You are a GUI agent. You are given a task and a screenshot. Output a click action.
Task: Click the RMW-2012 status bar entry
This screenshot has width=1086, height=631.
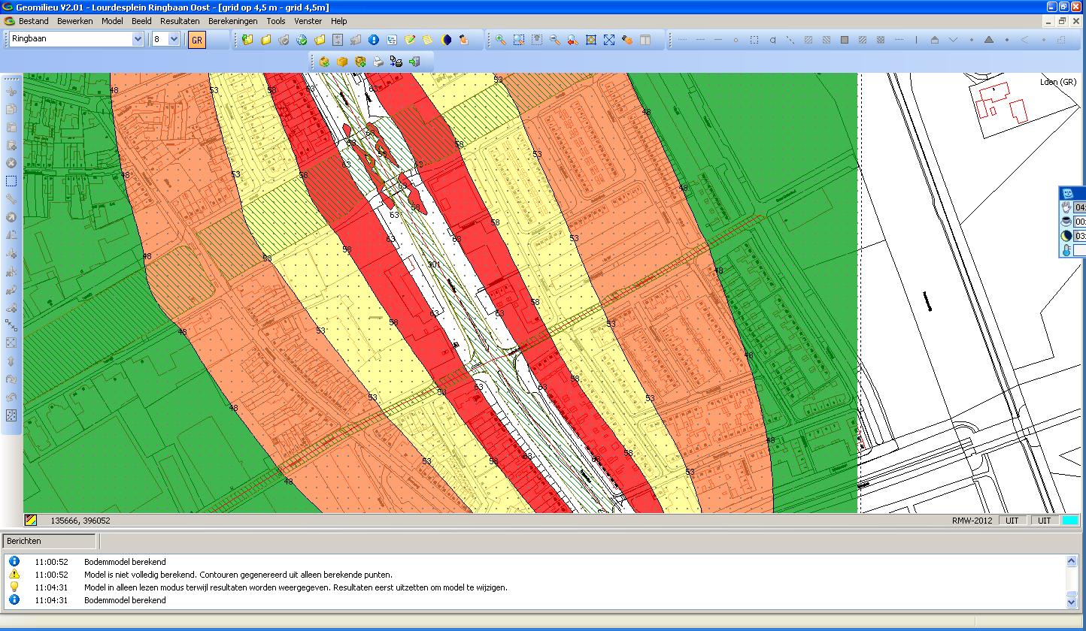pyautogui.click(x=972, y=520)
